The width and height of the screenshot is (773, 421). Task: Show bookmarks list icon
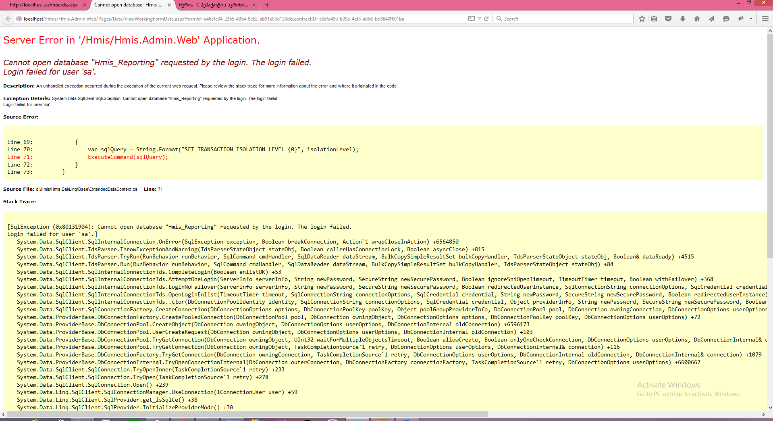coord(654,19)
